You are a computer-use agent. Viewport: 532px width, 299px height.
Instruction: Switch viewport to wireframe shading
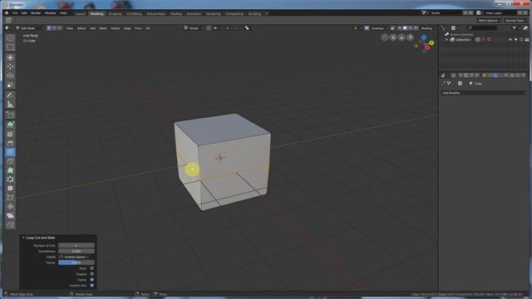point(400,28)
